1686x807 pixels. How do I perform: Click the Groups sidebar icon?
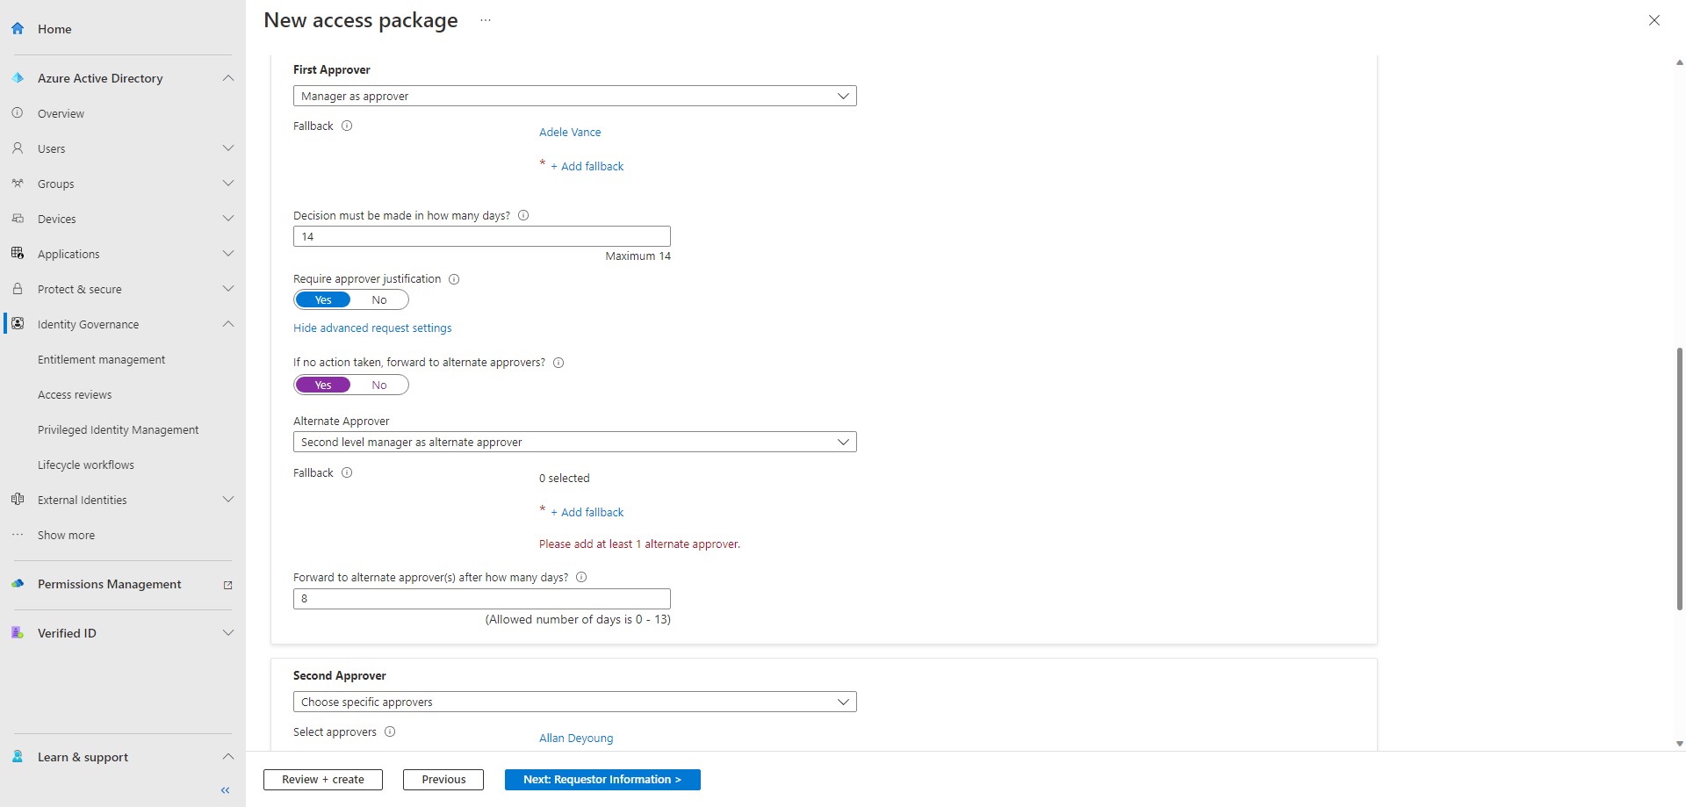click(18, 183)
